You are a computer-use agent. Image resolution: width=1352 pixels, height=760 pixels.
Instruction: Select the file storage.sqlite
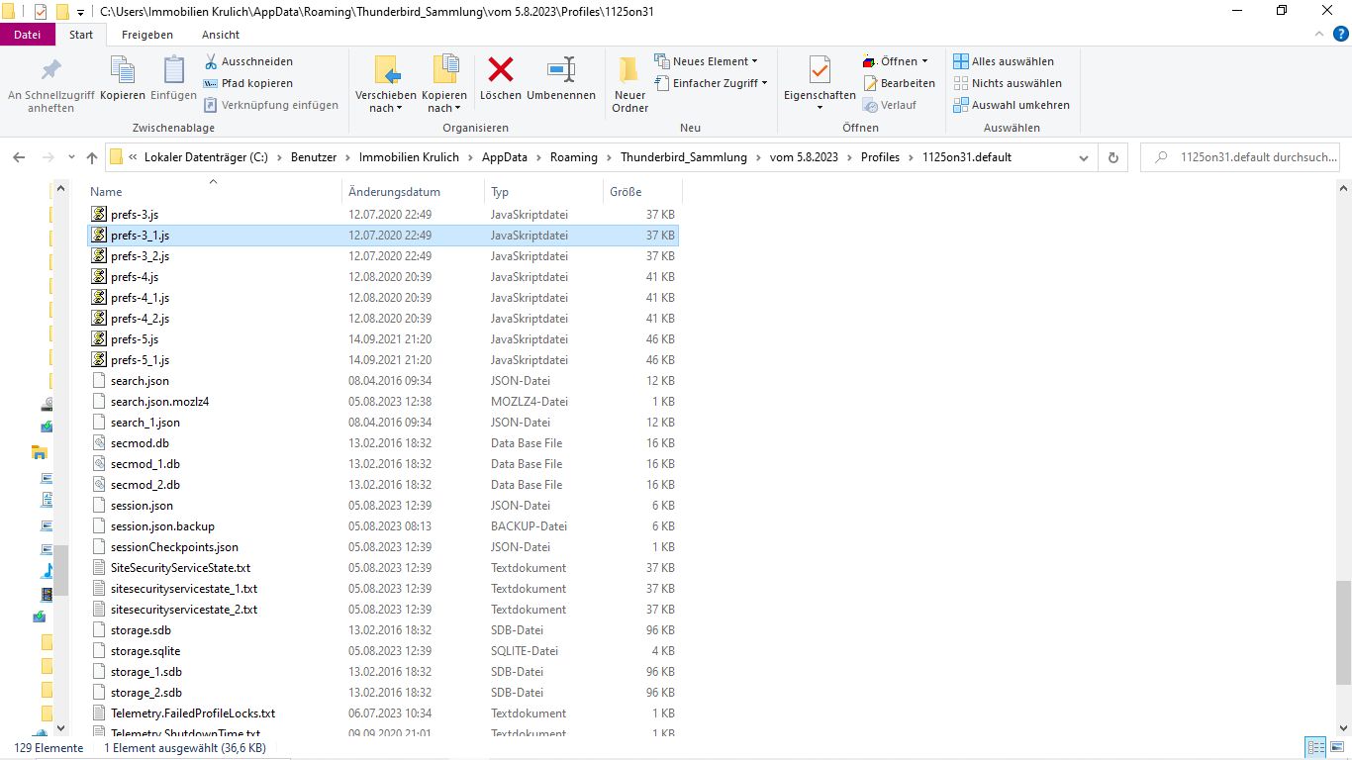point(145,651)
